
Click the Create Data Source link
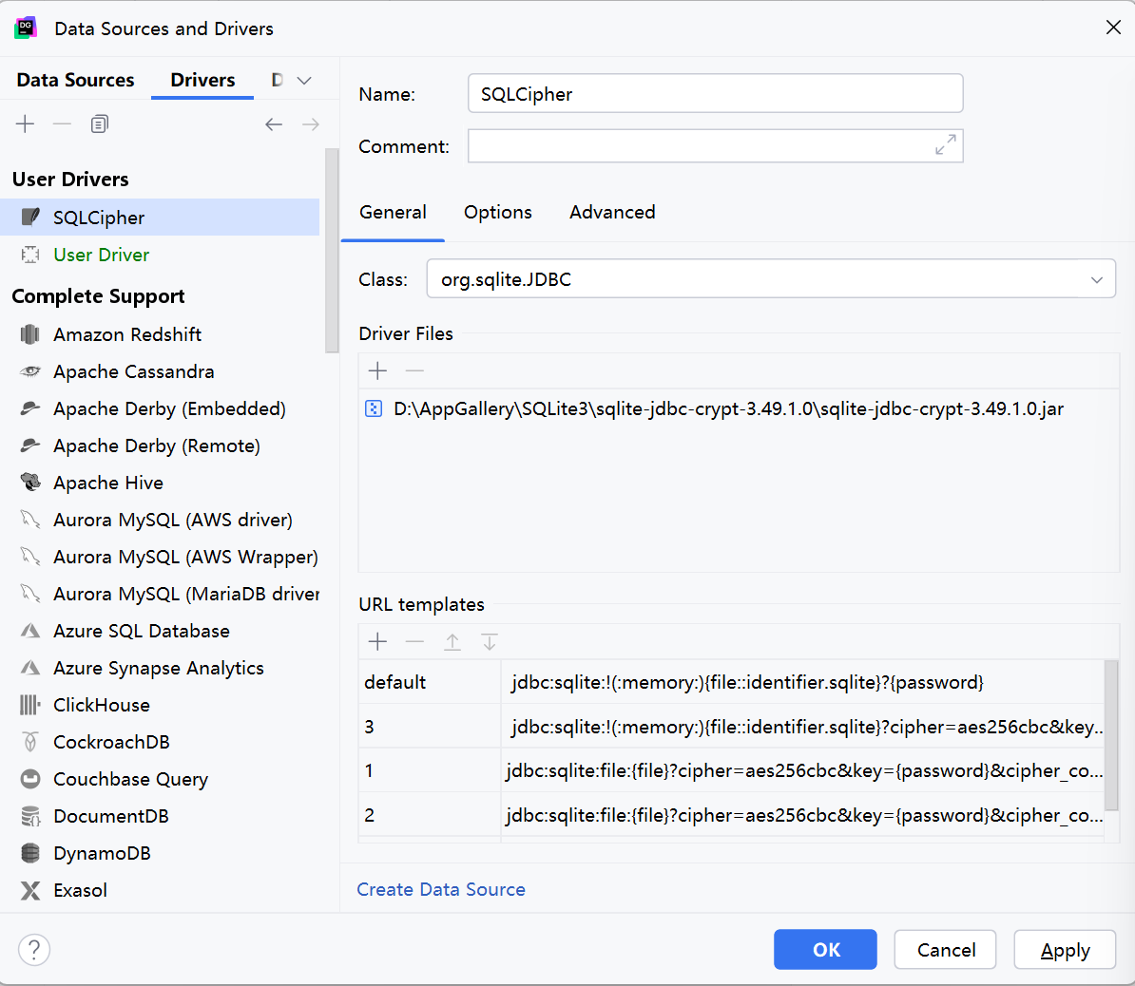click(441, 889)
